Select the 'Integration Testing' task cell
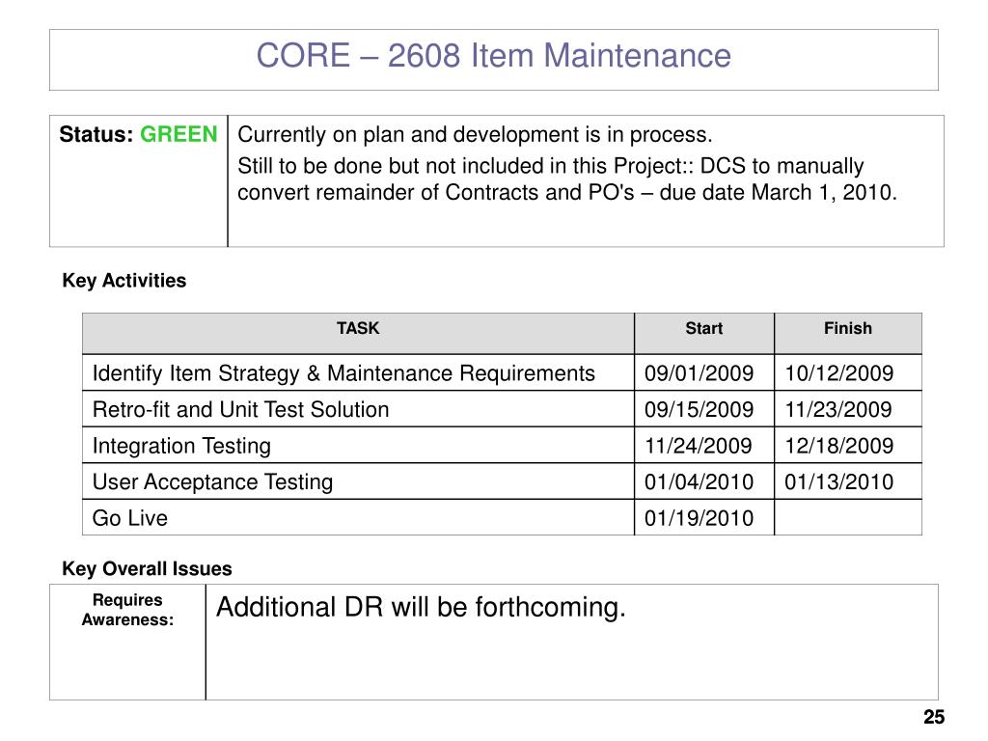Screen dimensions: 988x741 [x=358, y=446]
